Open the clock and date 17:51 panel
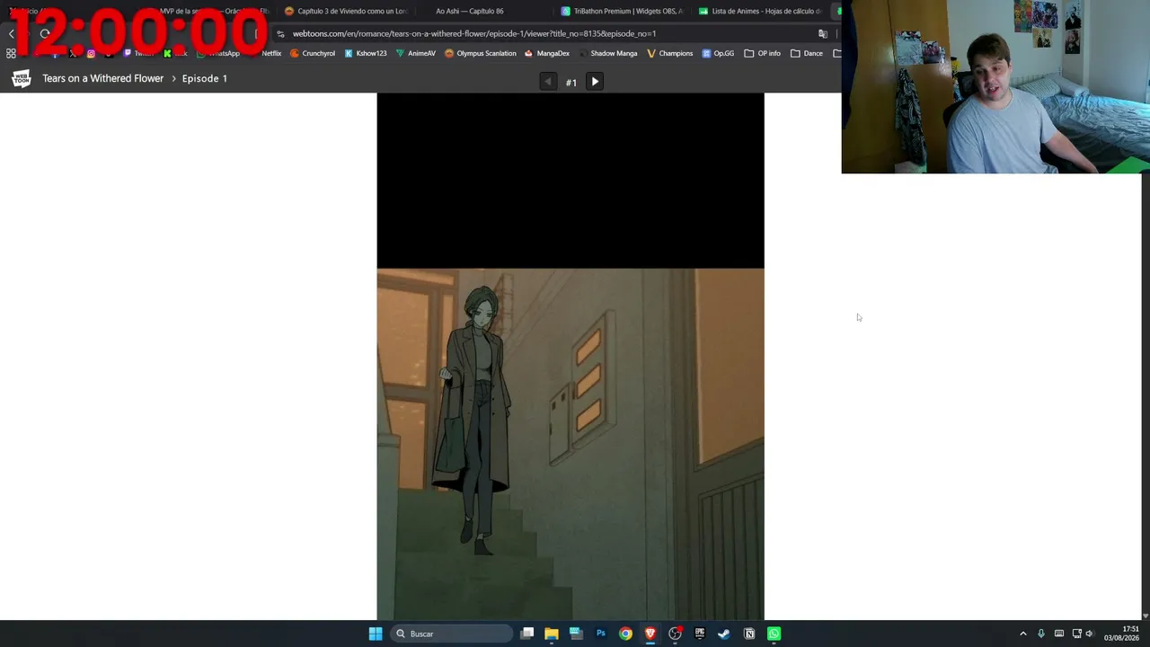 point(1121,634)
